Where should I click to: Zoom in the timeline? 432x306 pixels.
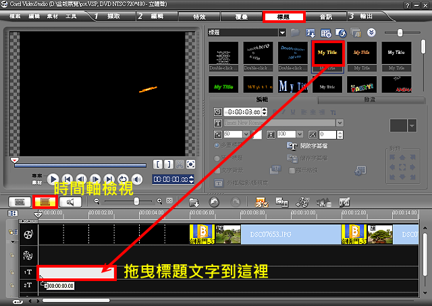pyautogui.click(x=159, y=202)
